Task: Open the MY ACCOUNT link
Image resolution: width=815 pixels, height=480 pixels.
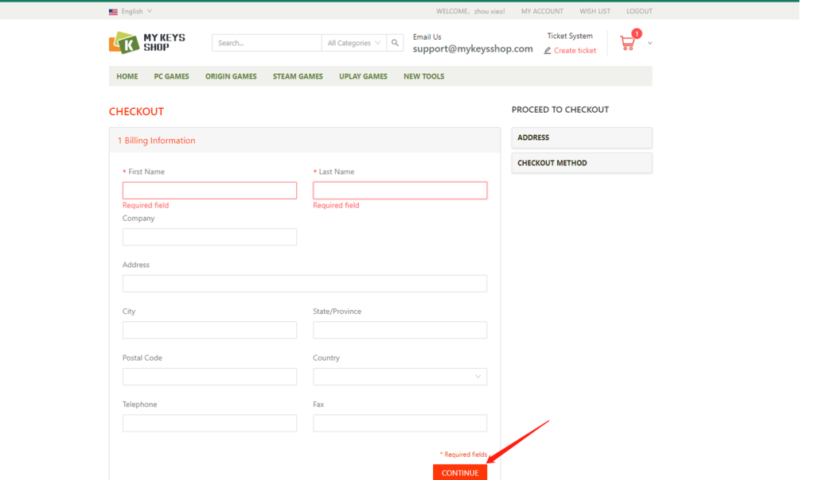Action: [542, 11]
